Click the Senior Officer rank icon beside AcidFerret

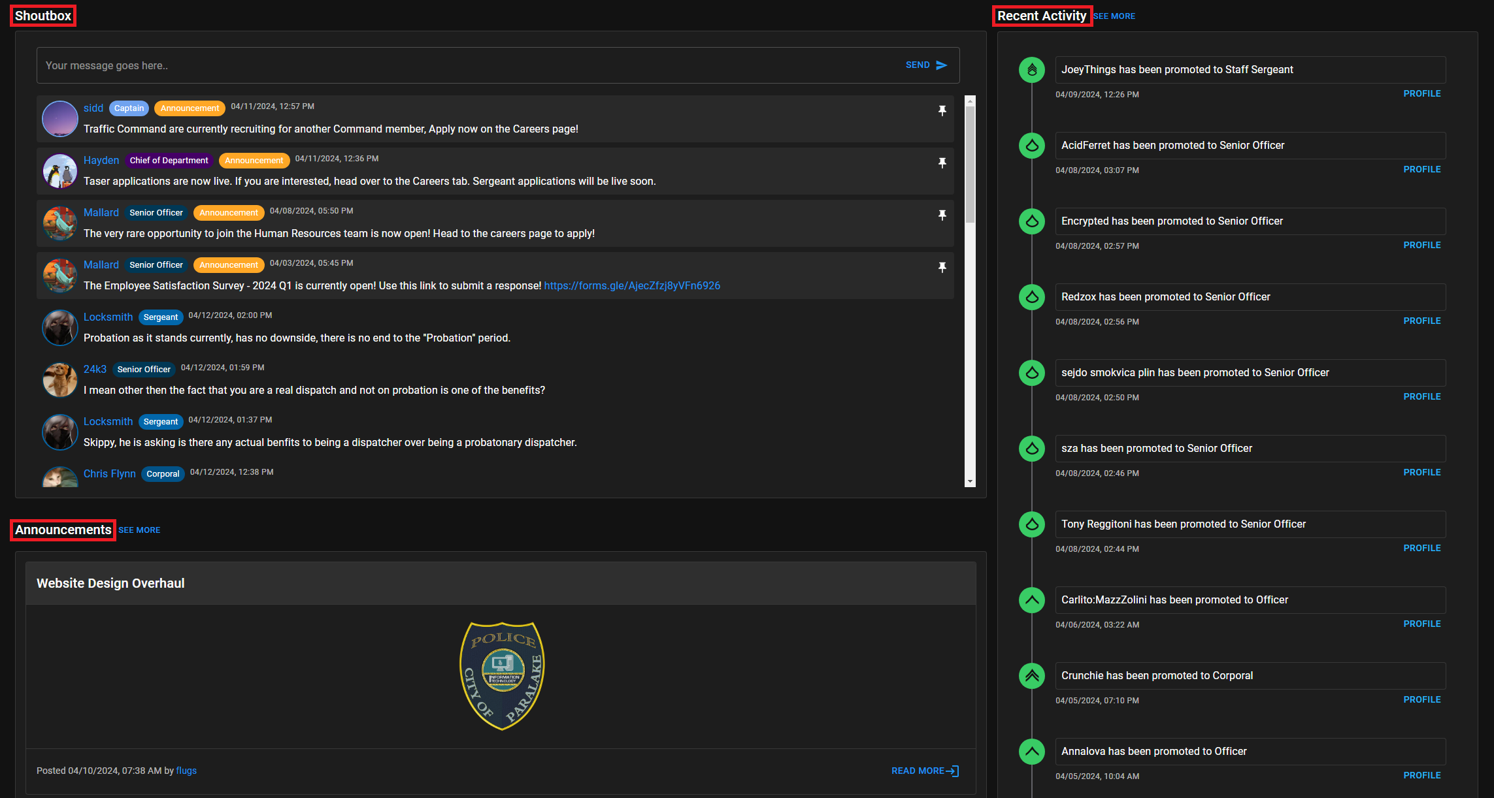[1031, 146]
